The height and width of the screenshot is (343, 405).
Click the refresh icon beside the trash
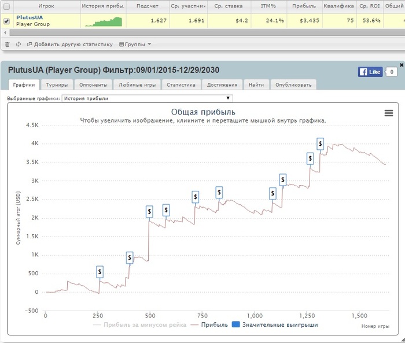tap(19, 45)
